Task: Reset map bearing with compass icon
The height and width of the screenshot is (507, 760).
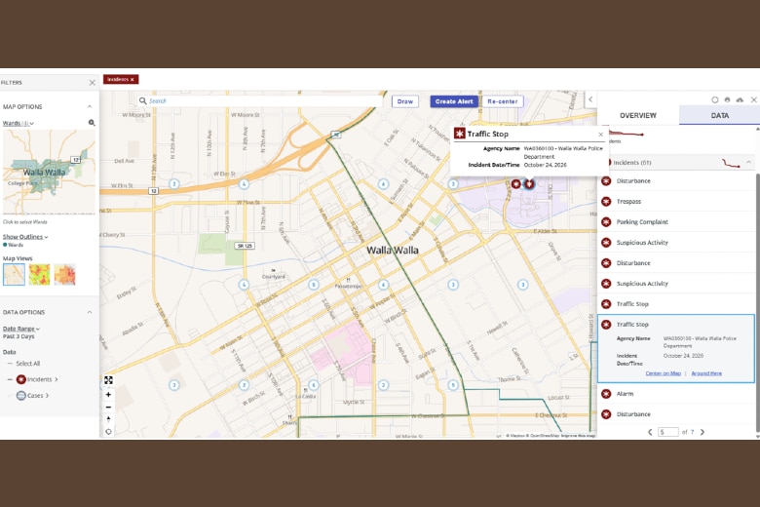Action: (x=108, y=419)
